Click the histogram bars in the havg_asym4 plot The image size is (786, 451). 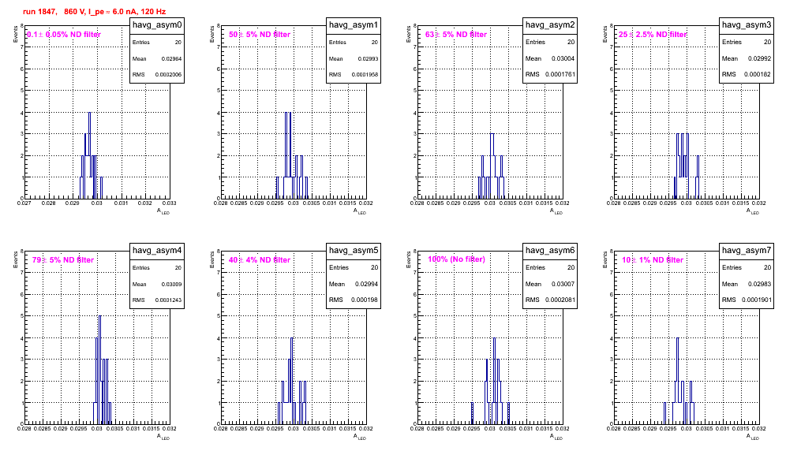103,370
